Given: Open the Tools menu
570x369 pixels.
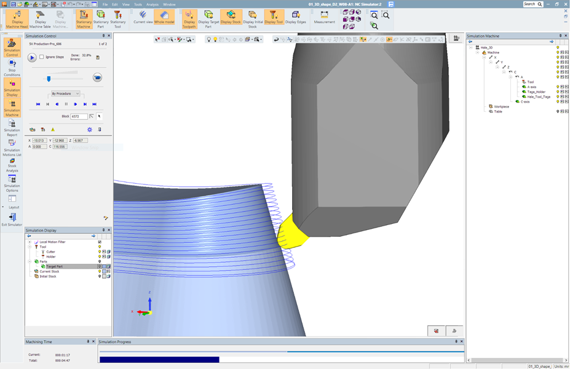Looking at the screenshot, I should point(138,4).
